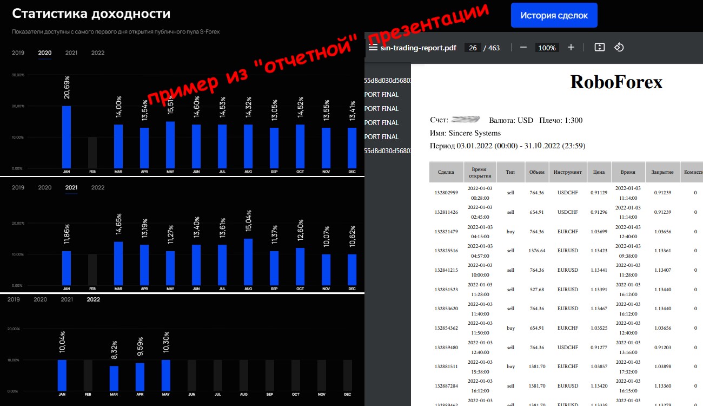The image size is (703, 406).
Task: Click the volume value 1376.64
Action: [537, 251]
